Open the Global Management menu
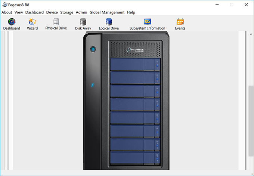Viewport: 254px width, 176px height. (x=107, y=12)
